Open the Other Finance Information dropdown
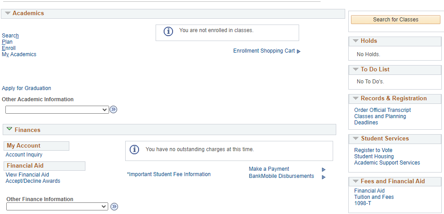The width and height of the screenshot is (444, 214). tap(57, 206)
